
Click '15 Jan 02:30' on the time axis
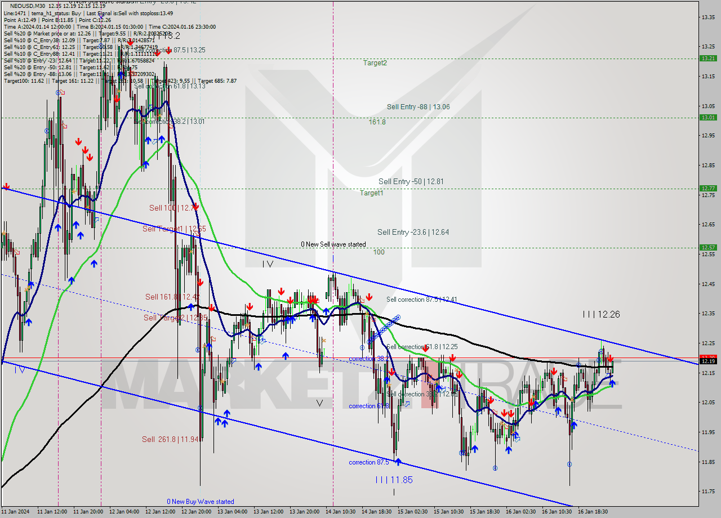[412, 512]
